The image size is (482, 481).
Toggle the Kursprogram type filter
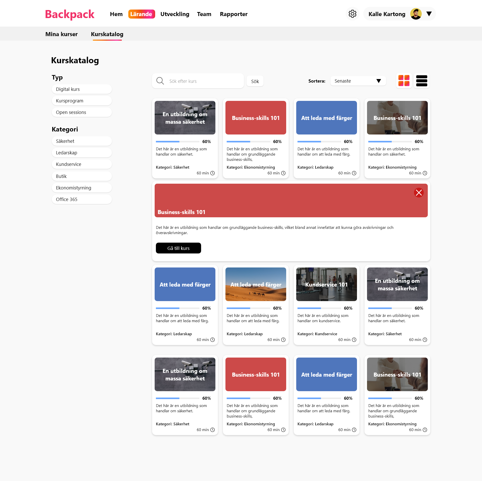tap(82, 101)
